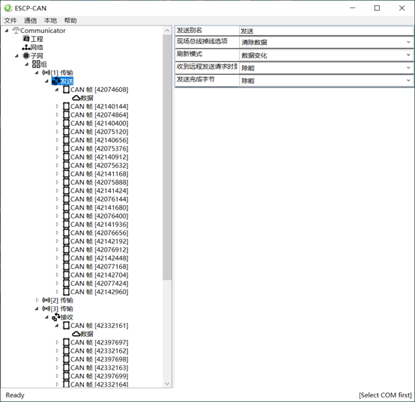Select the 工程 project icon
The height and width of the screenshot is (402, 415).
(26, 39)
